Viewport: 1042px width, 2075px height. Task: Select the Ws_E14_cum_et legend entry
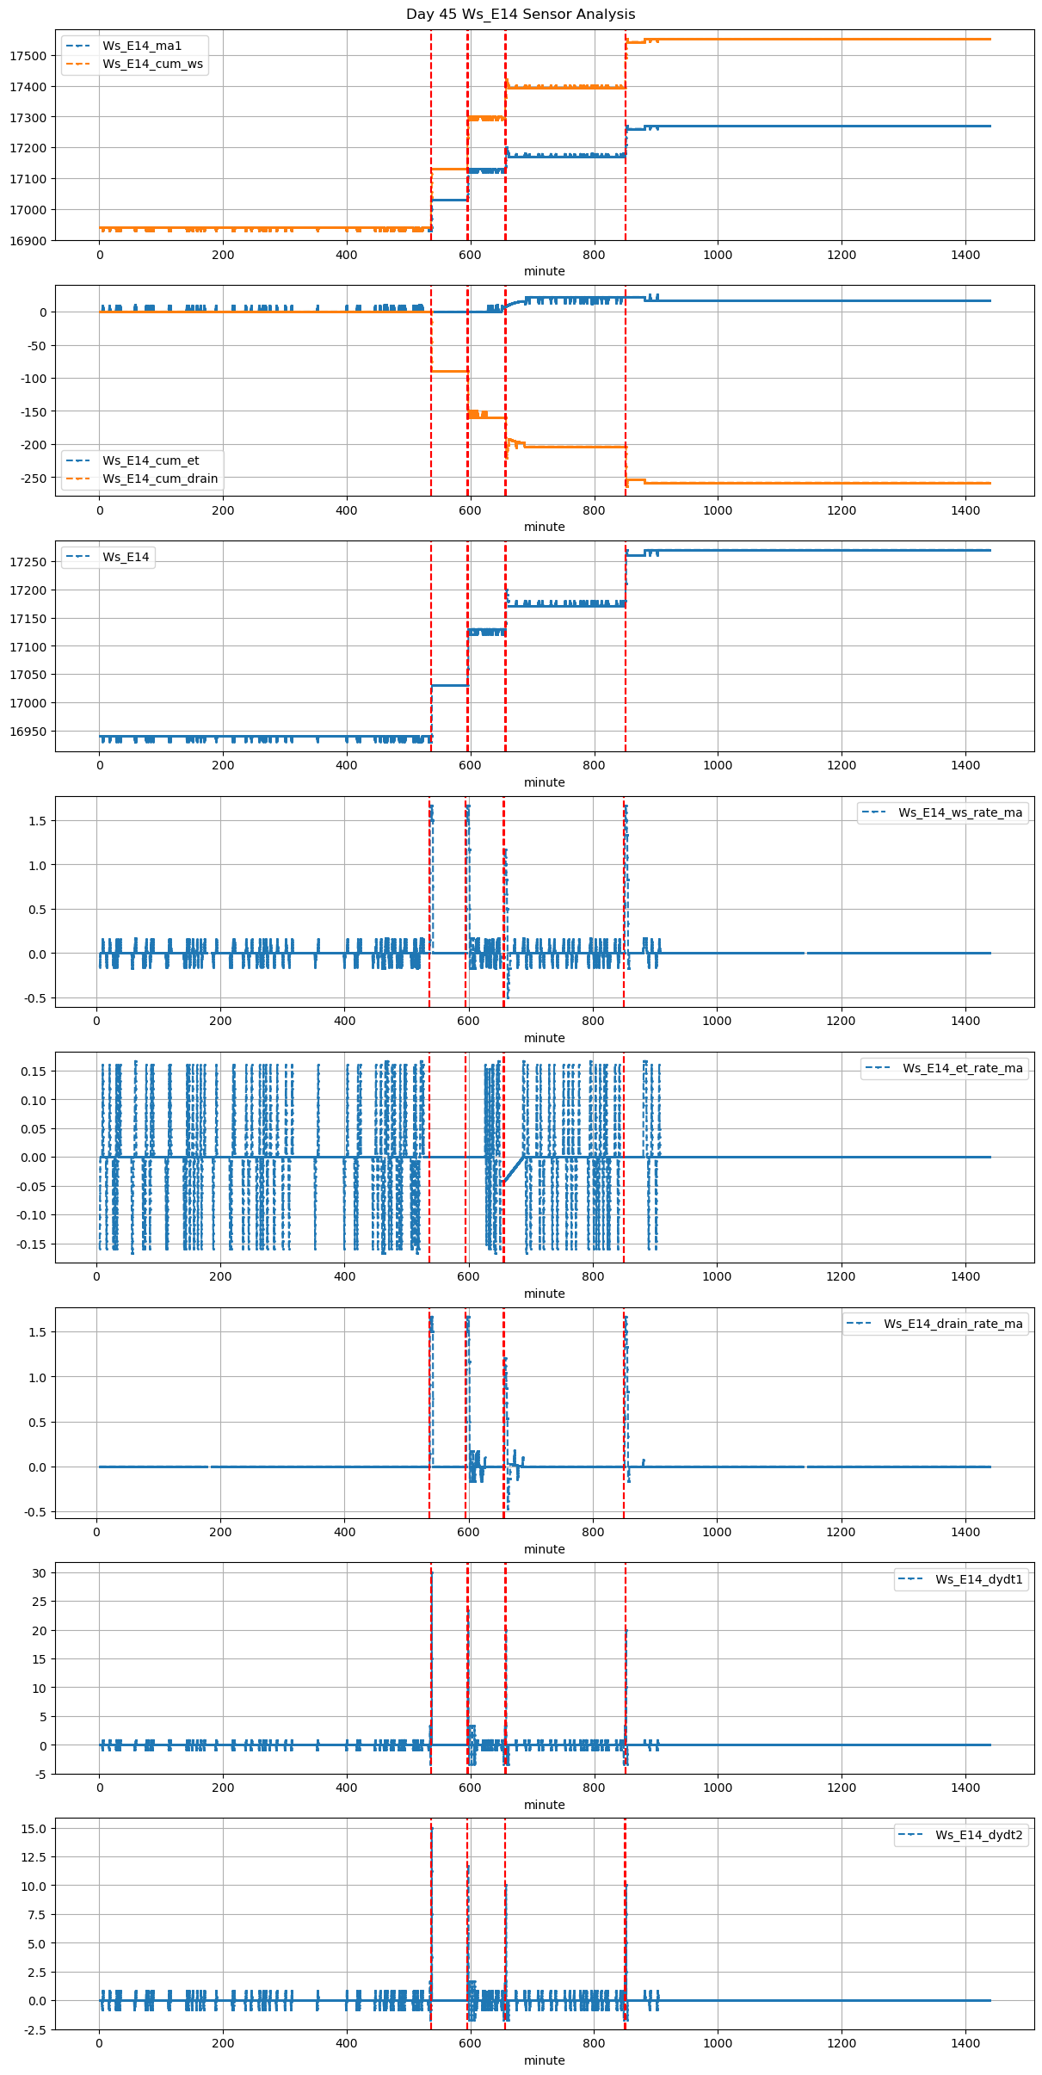[x=151, y=460]
